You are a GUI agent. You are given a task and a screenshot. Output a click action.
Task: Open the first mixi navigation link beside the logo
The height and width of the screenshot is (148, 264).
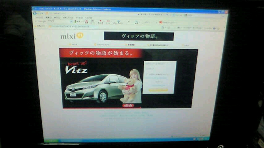73,44
